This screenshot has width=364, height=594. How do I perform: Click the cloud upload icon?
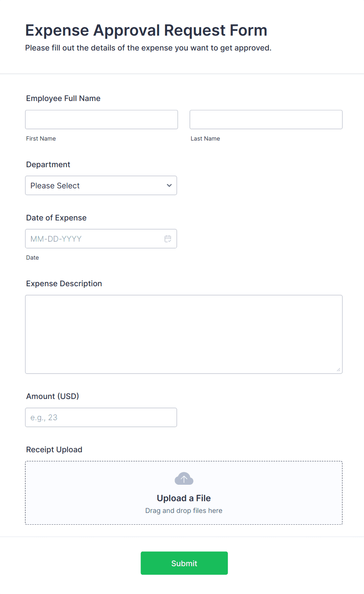pos(184,478)
